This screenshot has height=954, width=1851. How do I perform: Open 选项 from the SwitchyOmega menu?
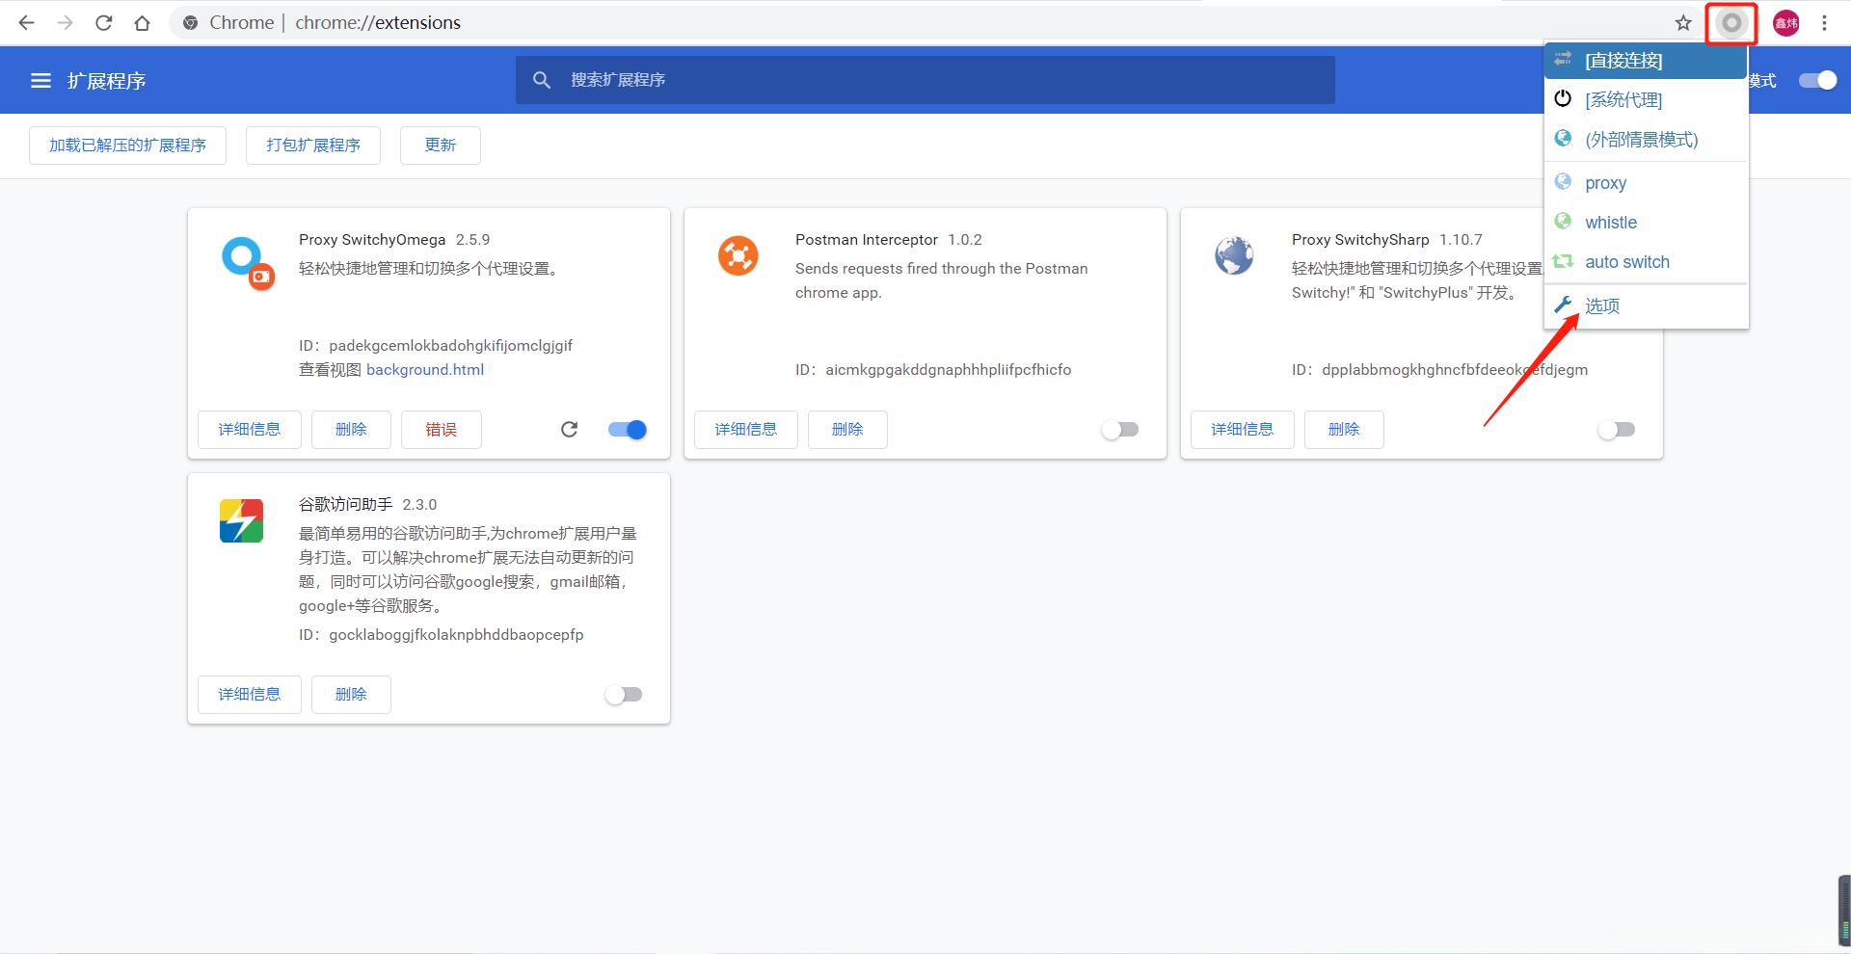(x=1646, y=306)
